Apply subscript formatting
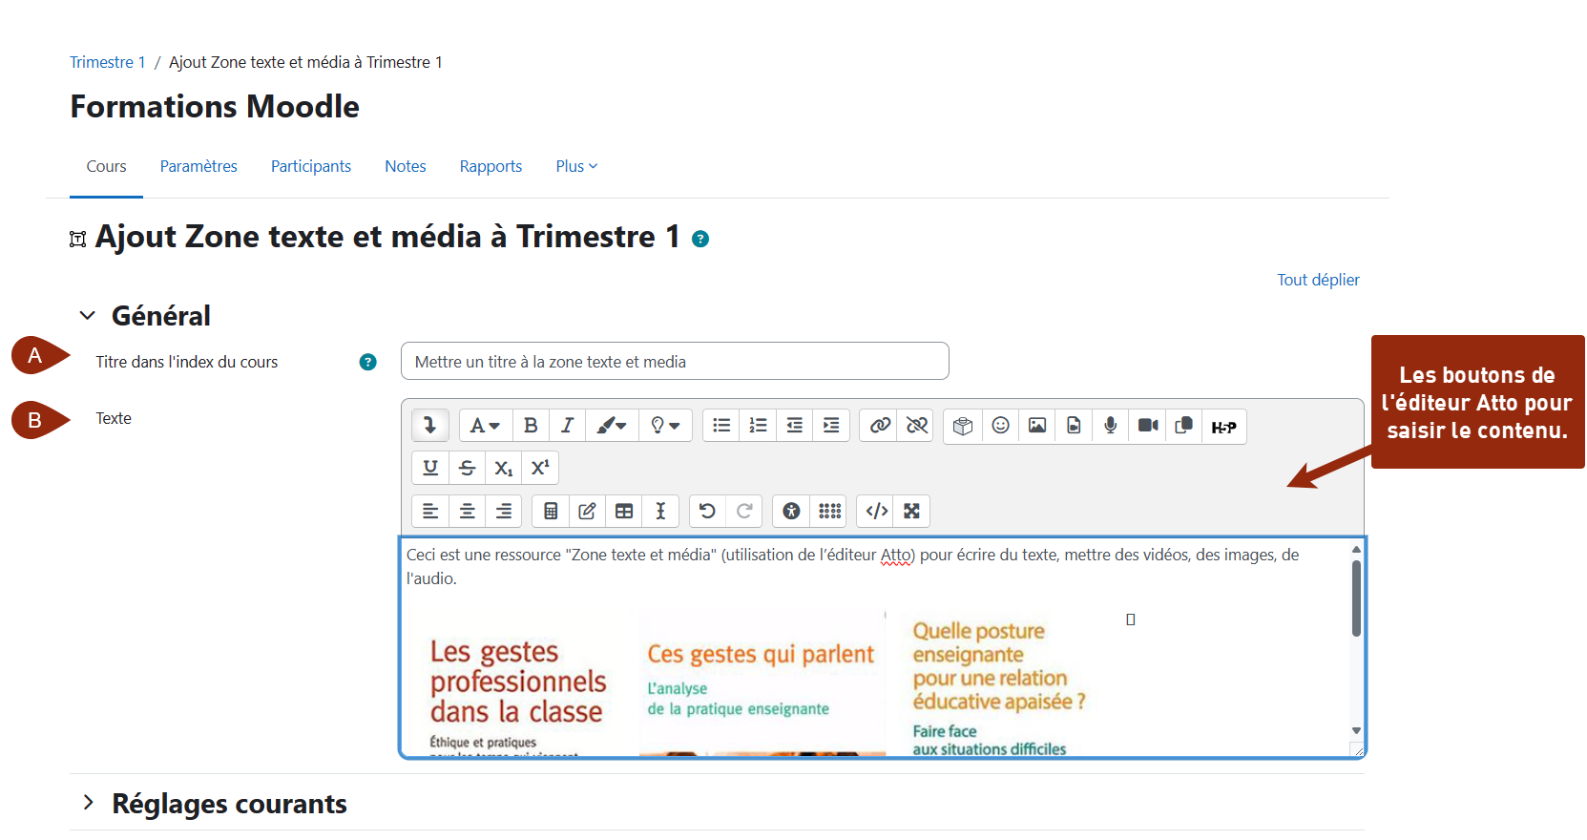The width and height of the screenshot is (1587, 840). pos(503,468)
